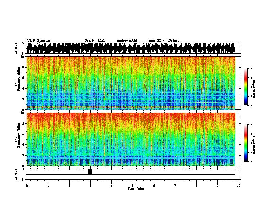The height and width of the screenshot is (208, 269).
Task: Click the time axis tick label "0"
Action: [x=27, y=186]
